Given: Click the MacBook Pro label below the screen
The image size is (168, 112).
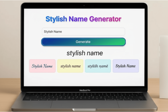Looking at the screenshot, I should [85, 90].
